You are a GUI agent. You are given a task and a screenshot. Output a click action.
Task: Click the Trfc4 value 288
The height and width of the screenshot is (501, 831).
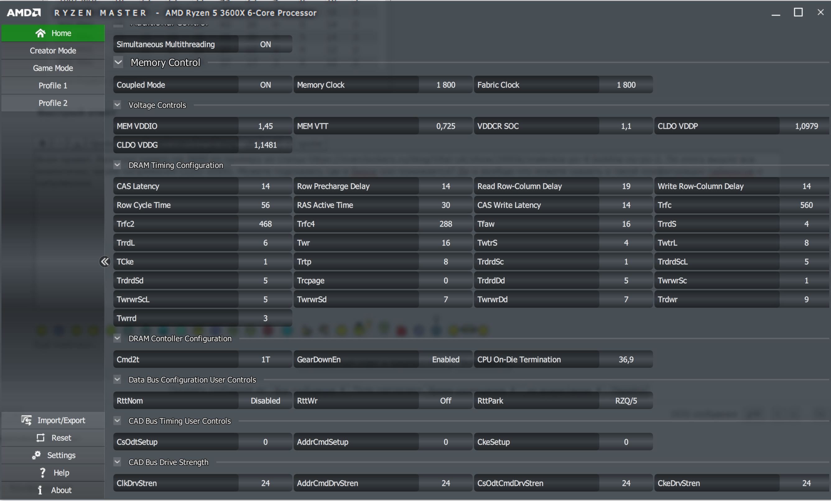446,224
